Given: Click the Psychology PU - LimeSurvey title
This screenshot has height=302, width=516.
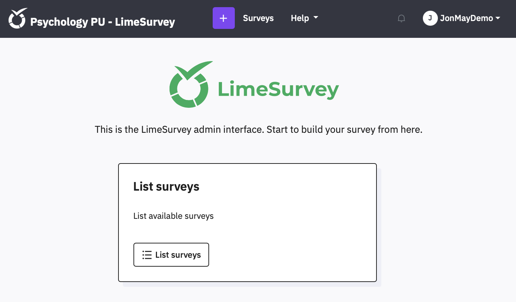Looking at the screenshot, I should click(x=102, y=22).
